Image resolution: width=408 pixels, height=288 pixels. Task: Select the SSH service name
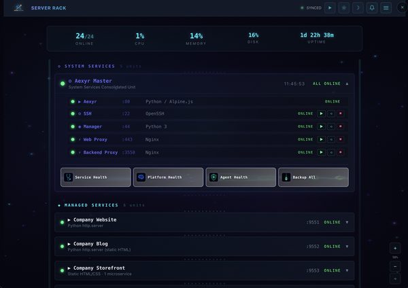88,113
